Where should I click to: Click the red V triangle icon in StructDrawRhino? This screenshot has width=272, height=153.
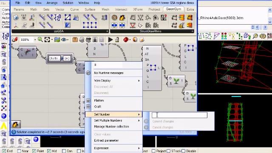132,25
